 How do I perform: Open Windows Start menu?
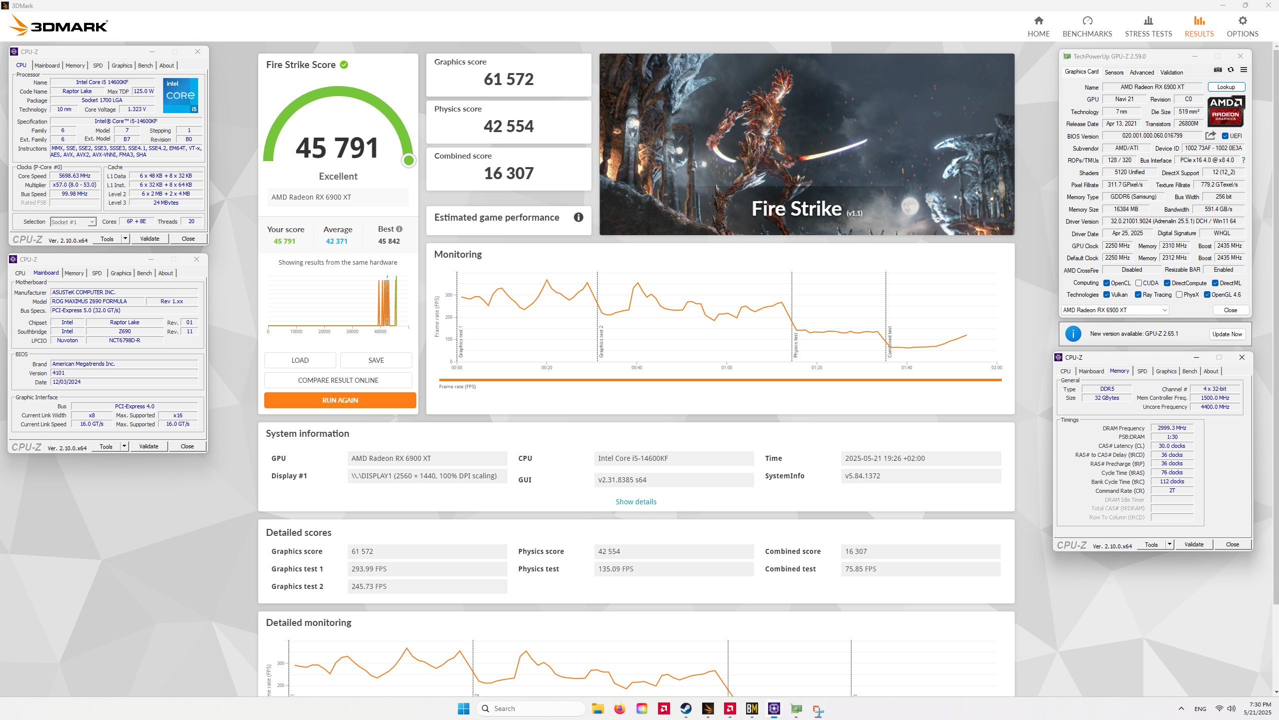(x=463, y=708)
